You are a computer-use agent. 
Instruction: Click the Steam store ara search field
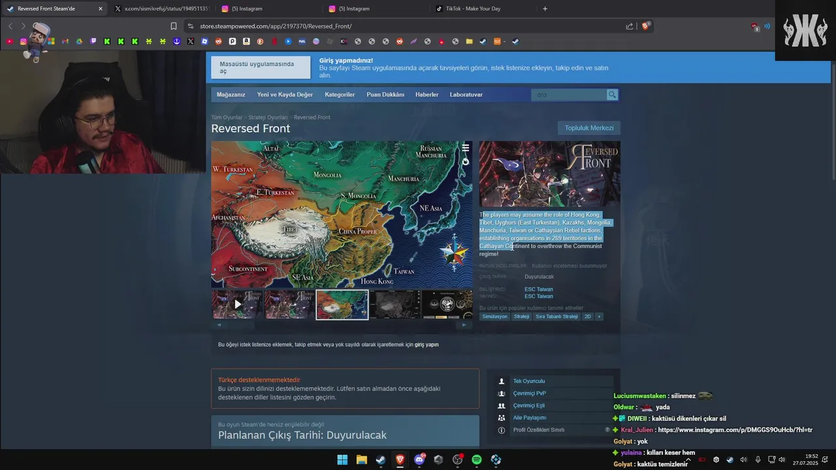click(x=570, y=95)
